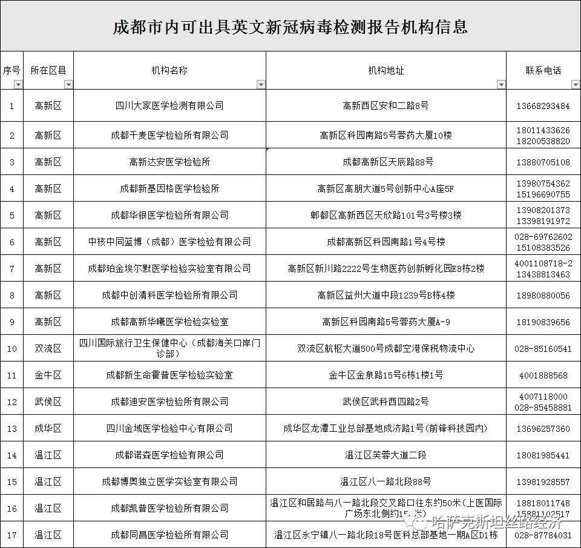This screenshot has width=581, height=548.
Task: Select address 温江区芙蓉大道二段
Action: [x=386, y=455]
